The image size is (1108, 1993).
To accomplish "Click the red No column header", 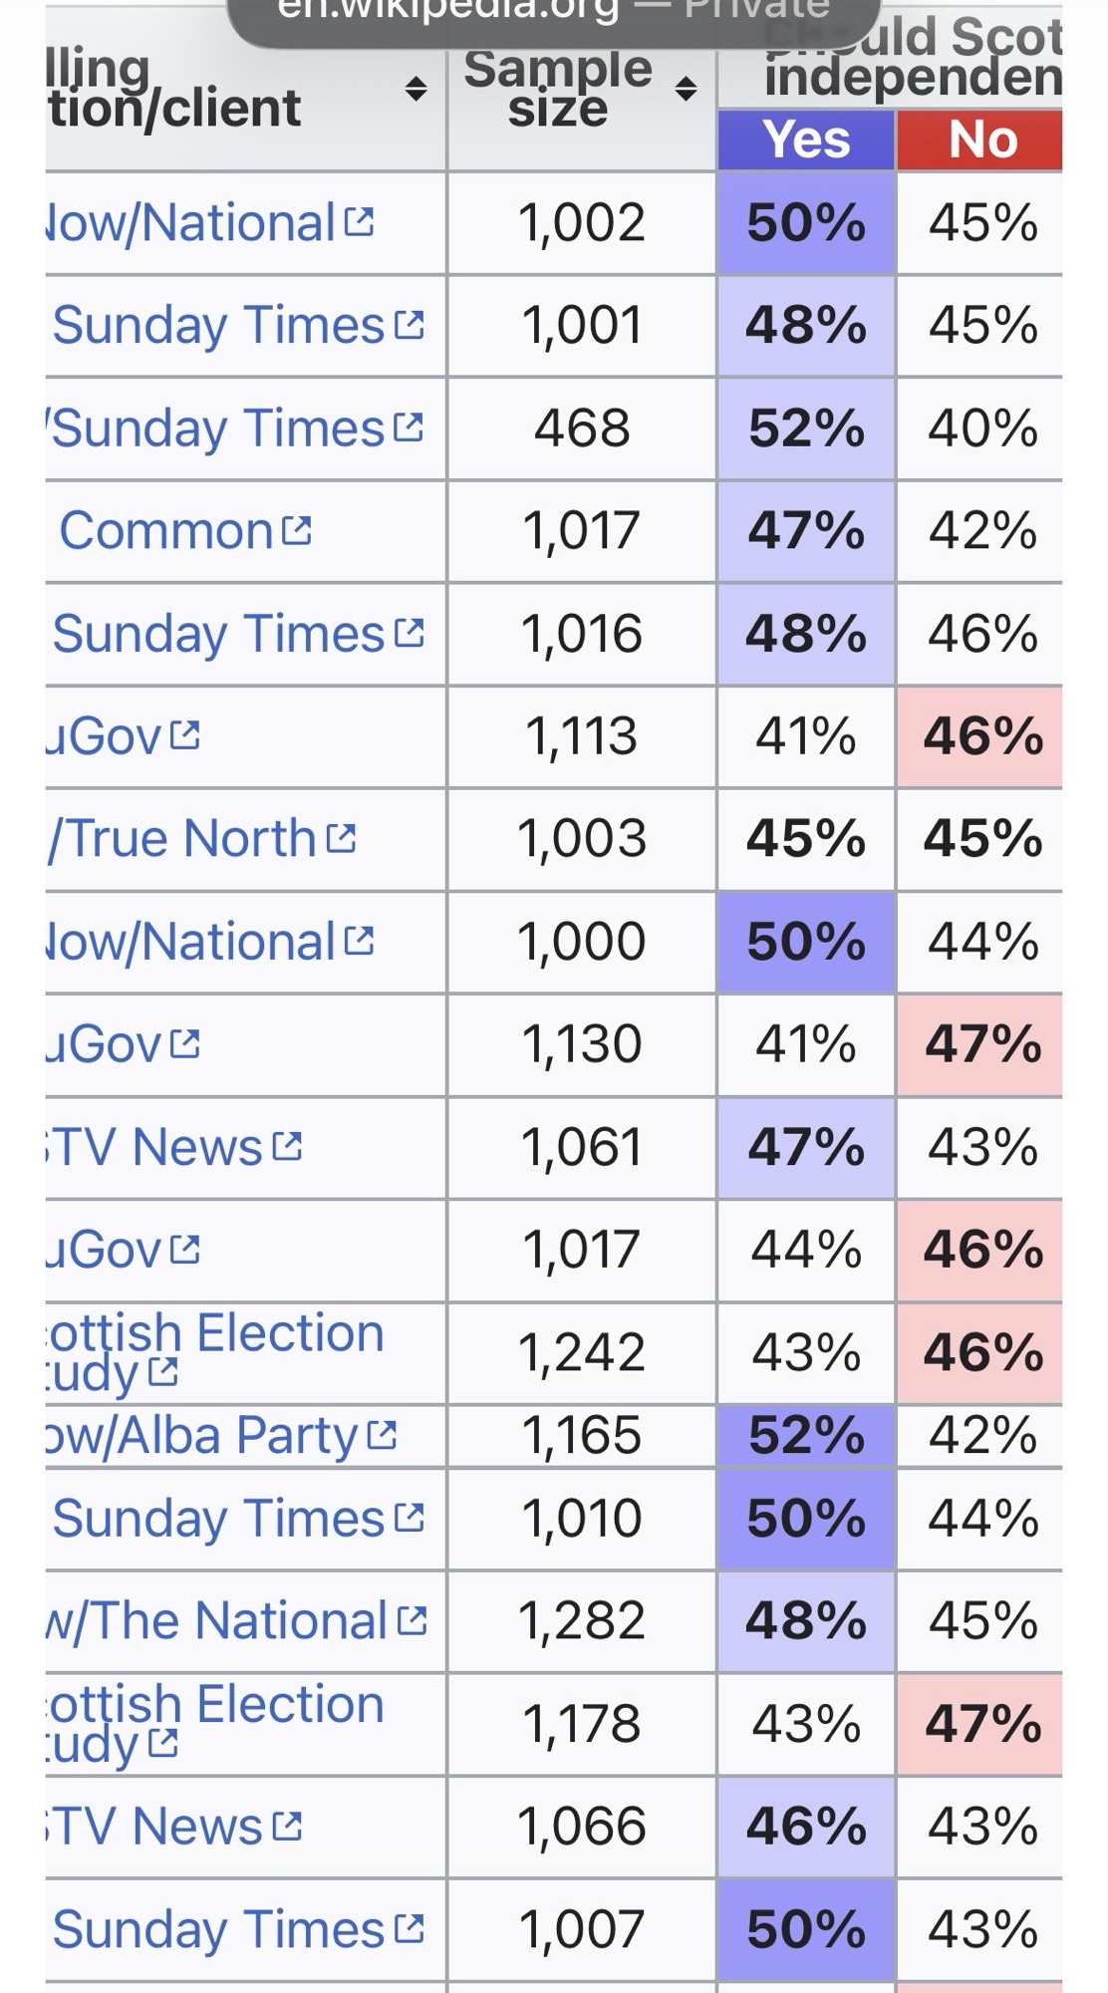I will pyautogui.click(x=980, y=140).
